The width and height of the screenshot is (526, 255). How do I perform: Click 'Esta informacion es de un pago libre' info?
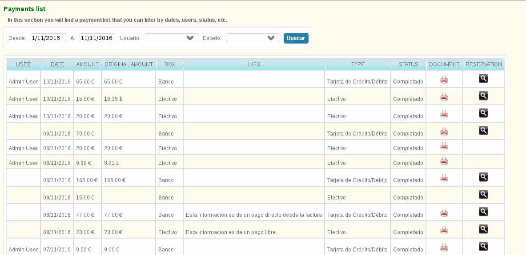point(231,232)
